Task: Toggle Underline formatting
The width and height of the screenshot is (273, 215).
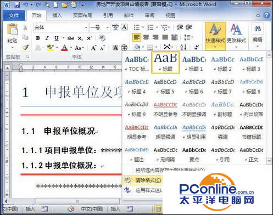Action: (57, 38)
